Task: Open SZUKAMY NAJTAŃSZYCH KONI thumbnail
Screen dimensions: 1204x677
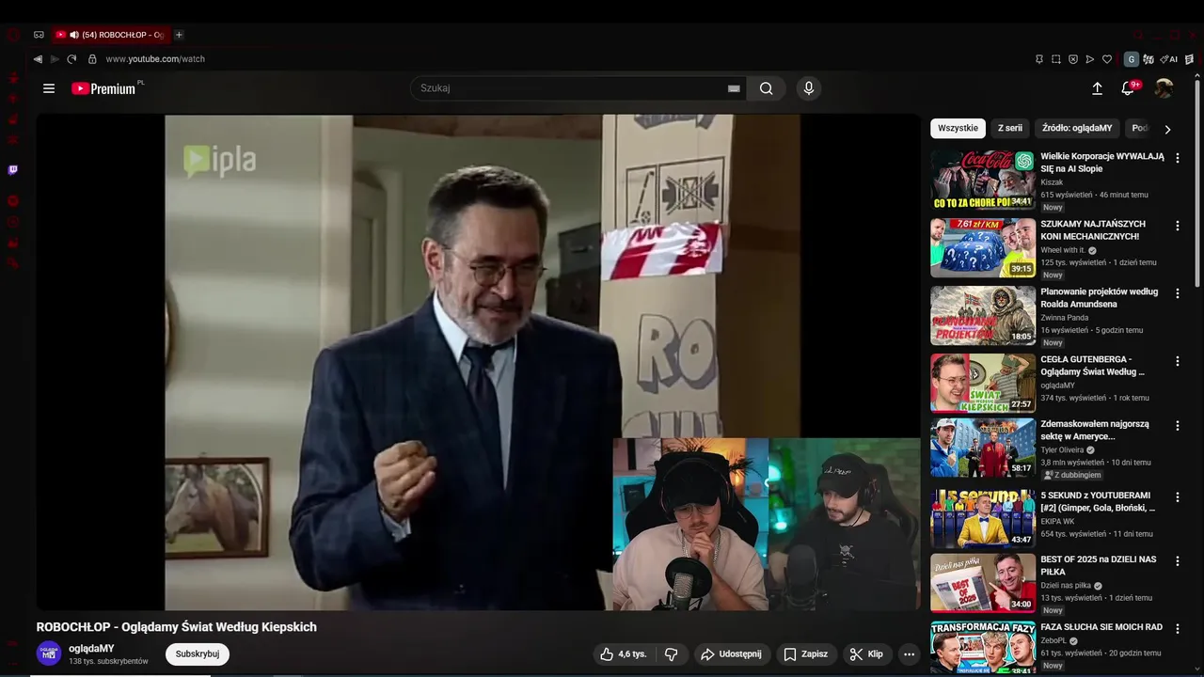Action: [x=983, y=248]
